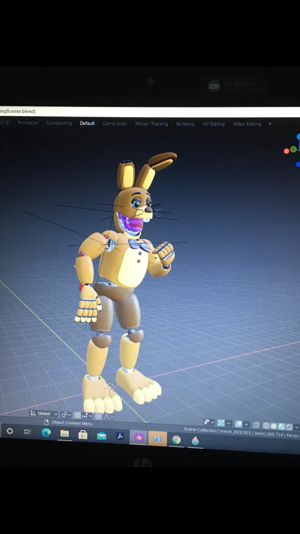
Task: Click the Global orientation axes icon
Action: 33,413
